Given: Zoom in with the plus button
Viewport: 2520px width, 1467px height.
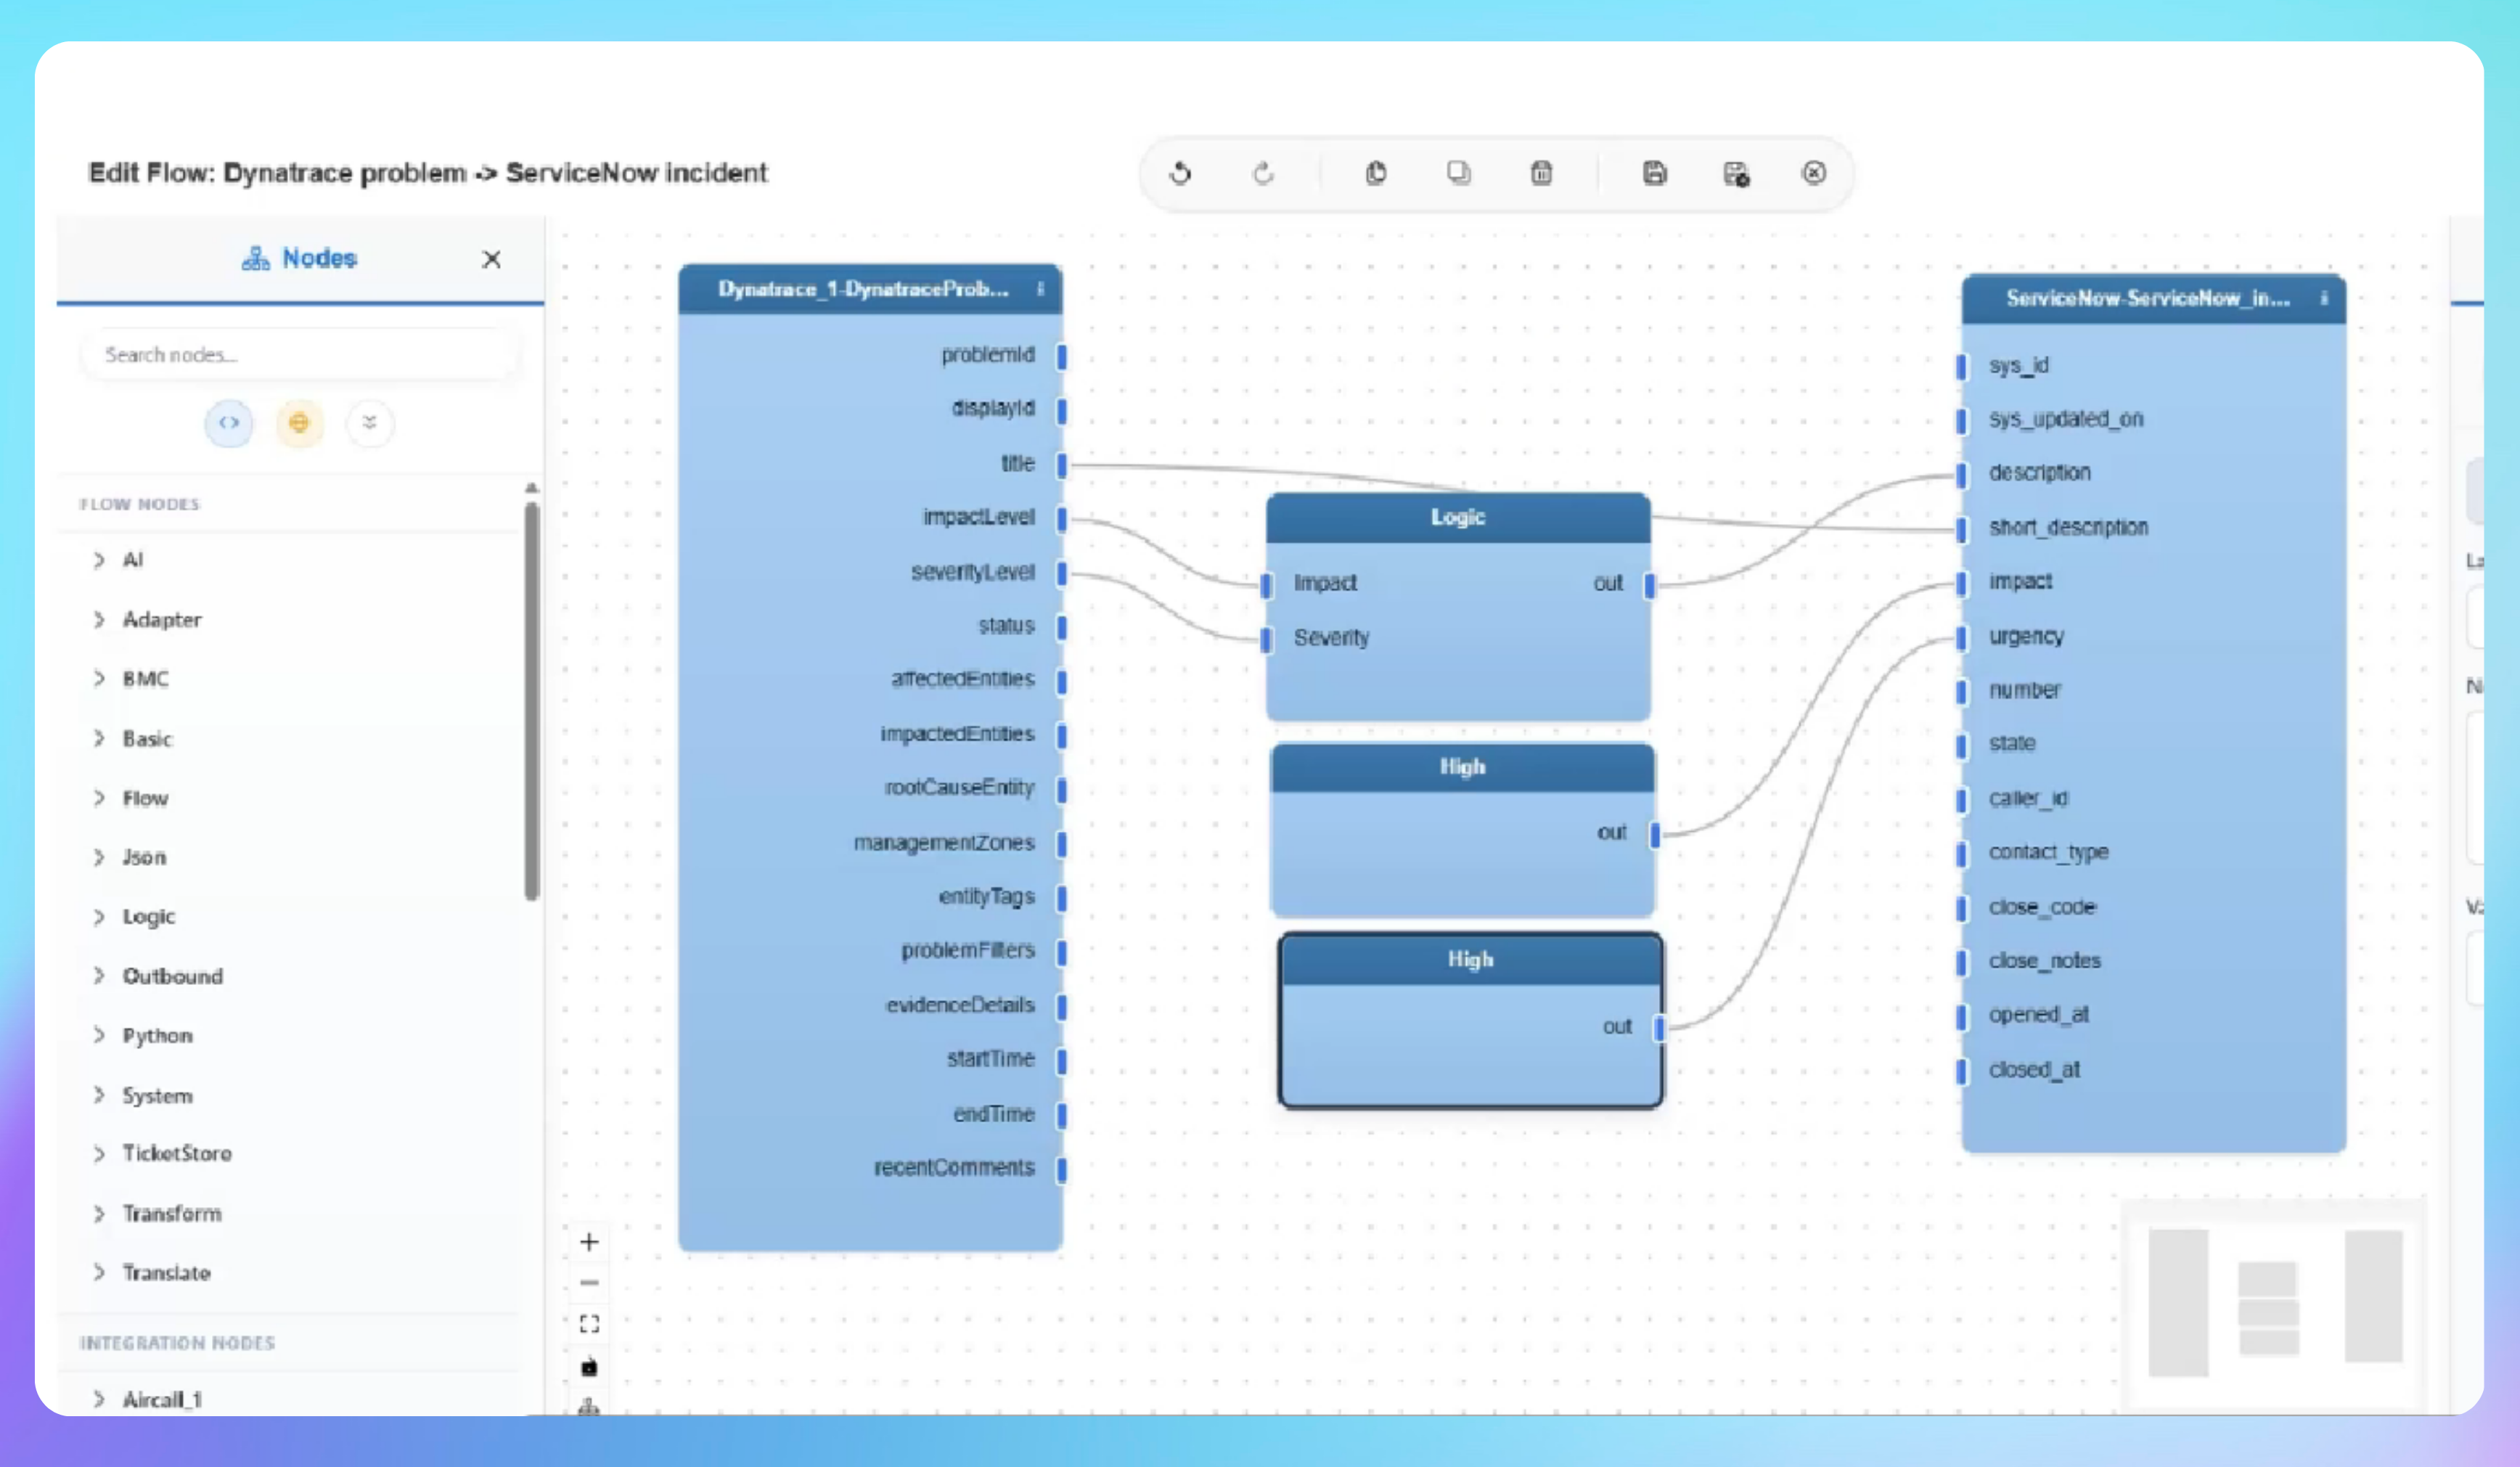Looking at the screenshot, I should pos(589,1241).
